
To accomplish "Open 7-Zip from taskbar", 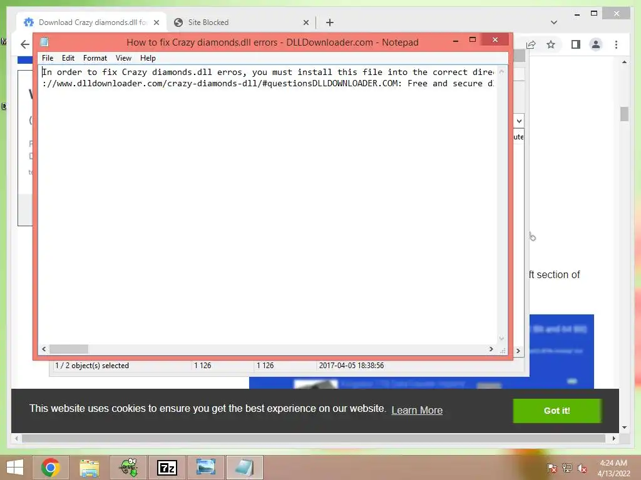I will pyautogui.click(x=167, y=467).
